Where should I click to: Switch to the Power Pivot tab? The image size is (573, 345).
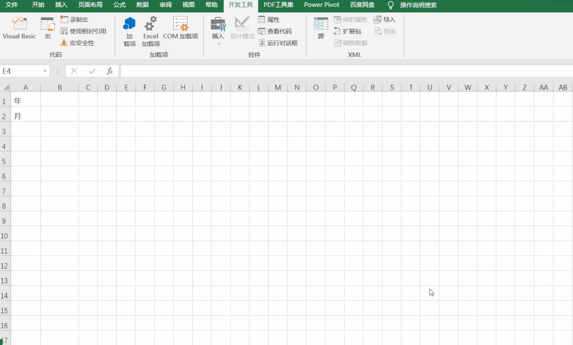coord(322,5)
